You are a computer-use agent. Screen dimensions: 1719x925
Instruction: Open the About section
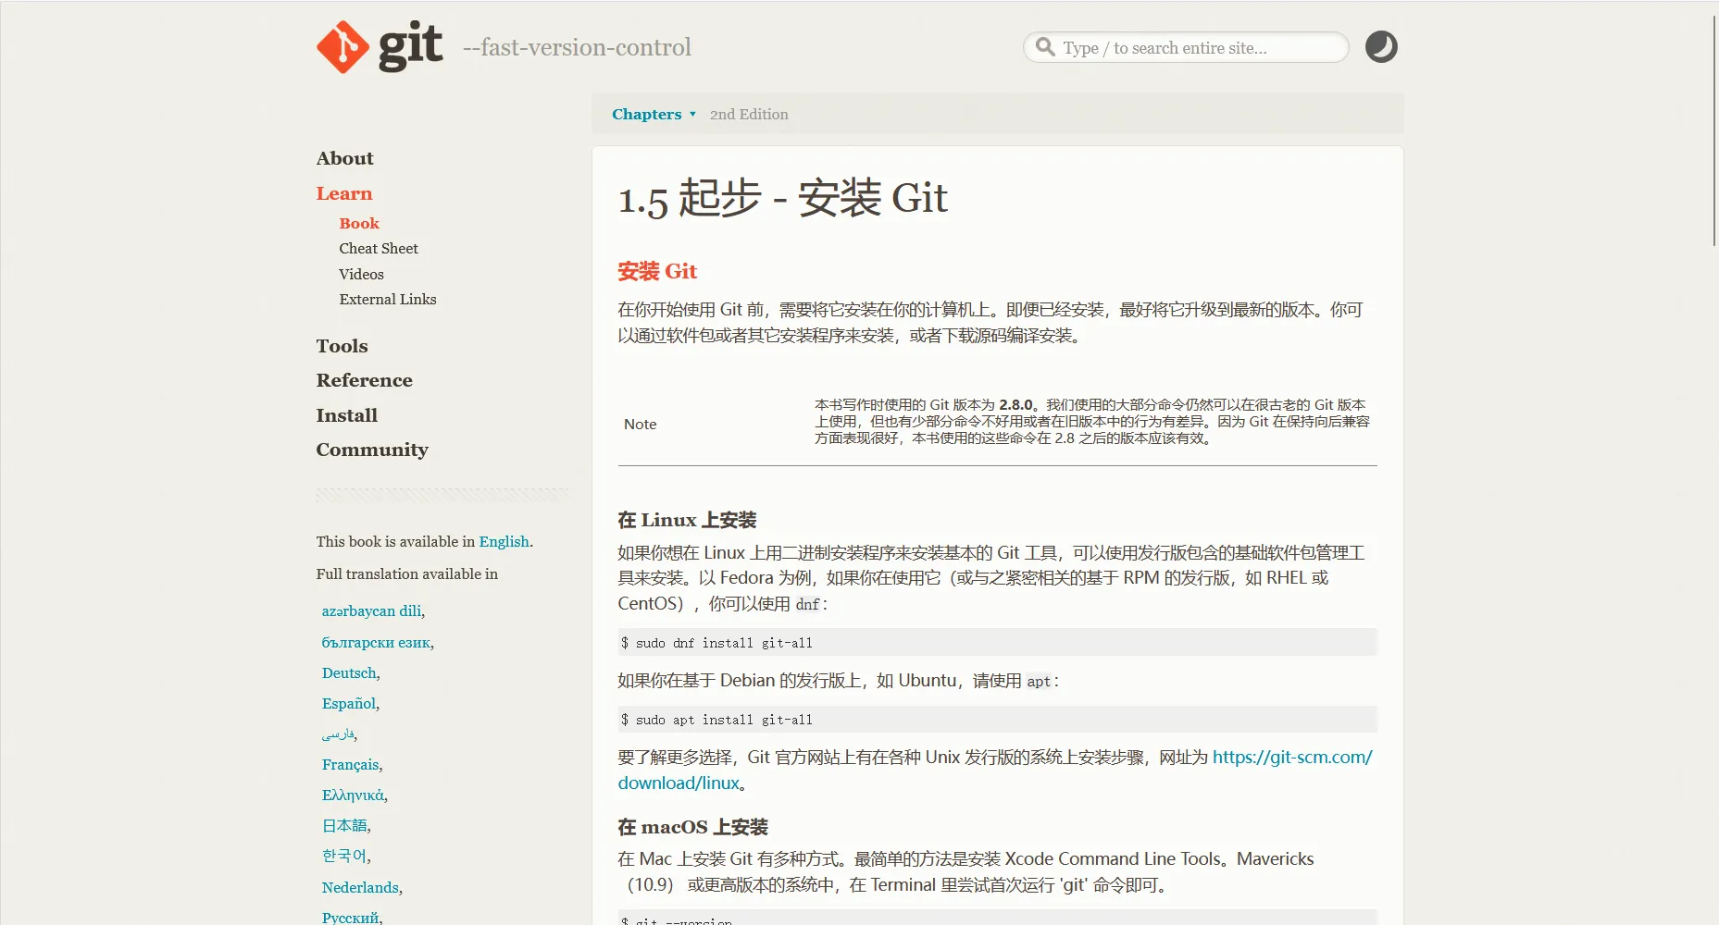point(344,158)
